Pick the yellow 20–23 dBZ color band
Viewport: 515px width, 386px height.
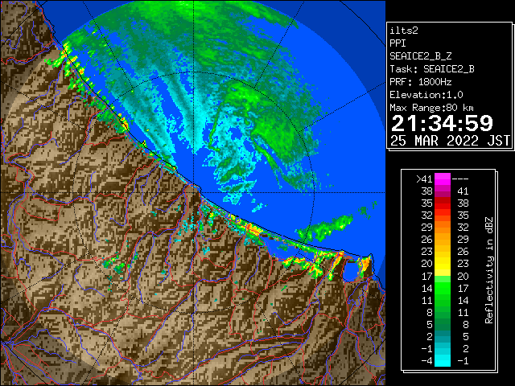click(x=443, y=264)
